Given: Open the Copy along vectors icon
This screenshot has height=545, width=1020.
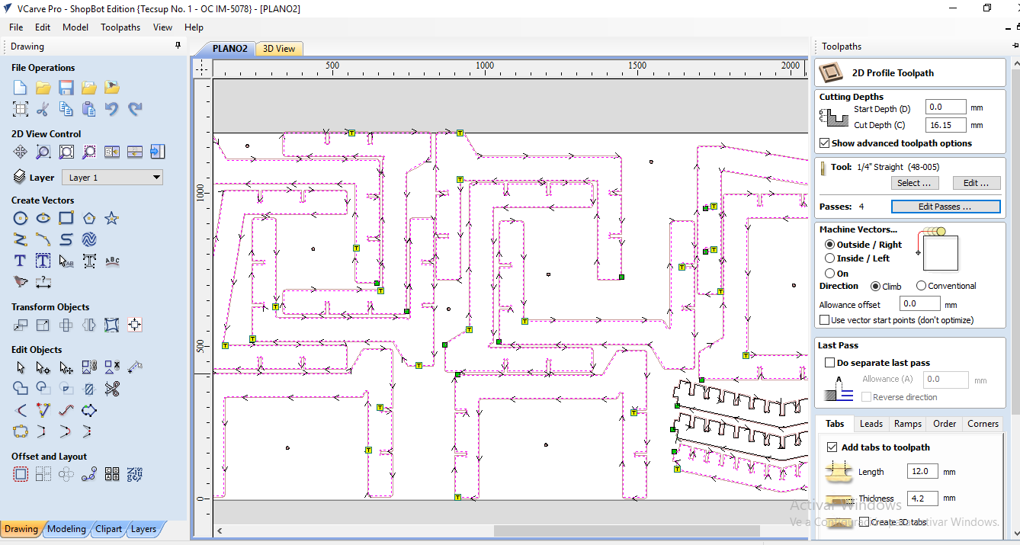Looking at the screenshot, I should (x=89, y=475).
